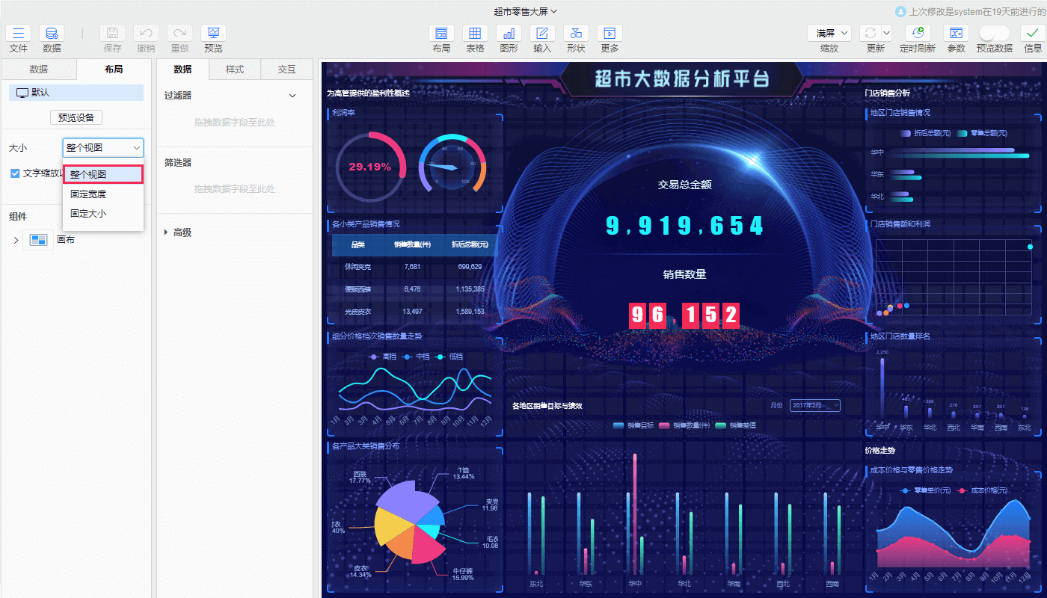Select 固定宽度 from size dropdown list

click(88, 194)
